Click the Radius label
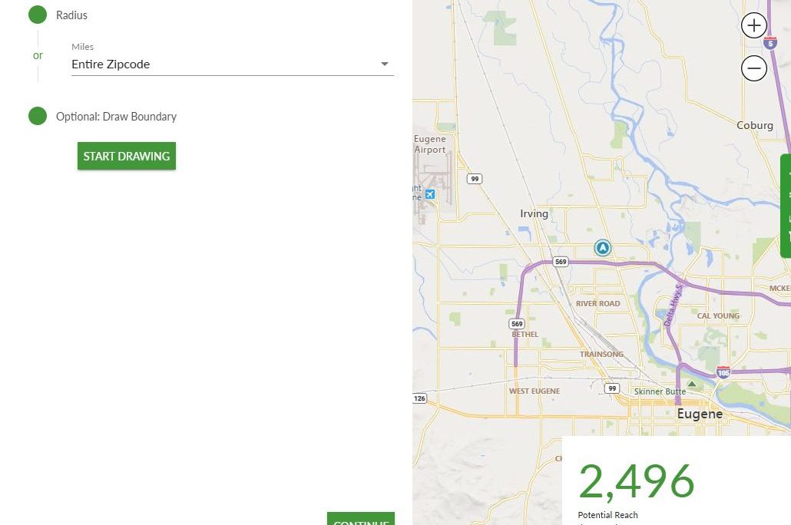Screen dimensions: 791x525 click(71, 15)
